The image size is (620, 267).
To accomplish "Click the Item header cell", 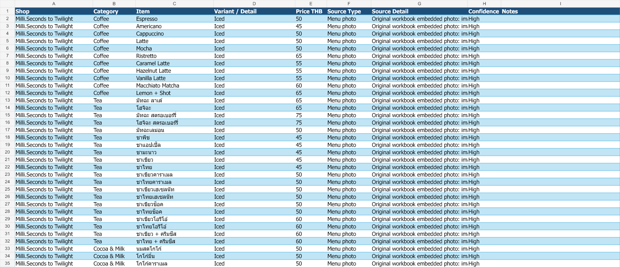I will pyautogui.click(x=174, y=11).
